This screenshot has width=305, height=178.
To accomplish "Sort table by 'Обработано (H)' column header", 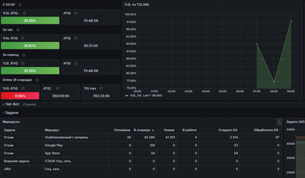I will pyautogui.click(x=266, y=130).
